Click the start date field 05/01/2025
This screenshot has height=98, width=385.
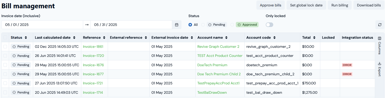[42, 25]
